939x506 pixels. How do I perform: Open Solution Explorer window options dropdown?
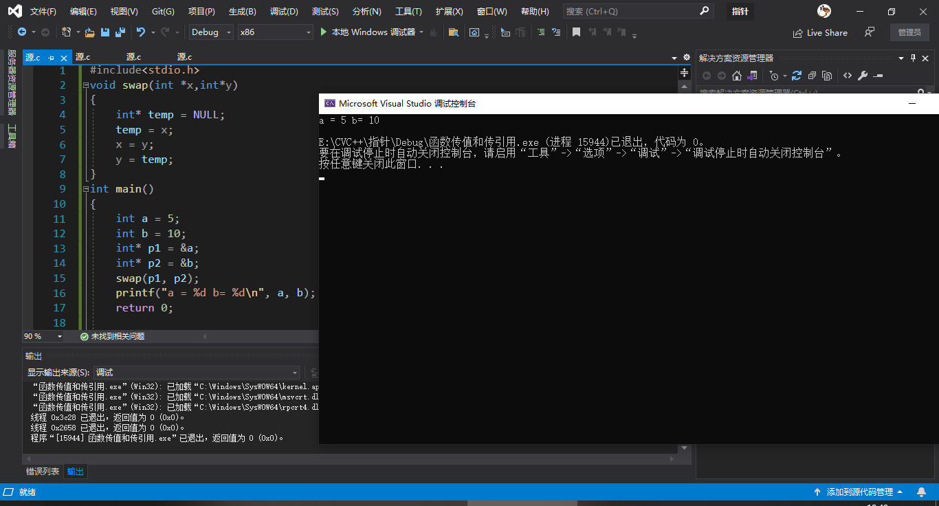902,58
